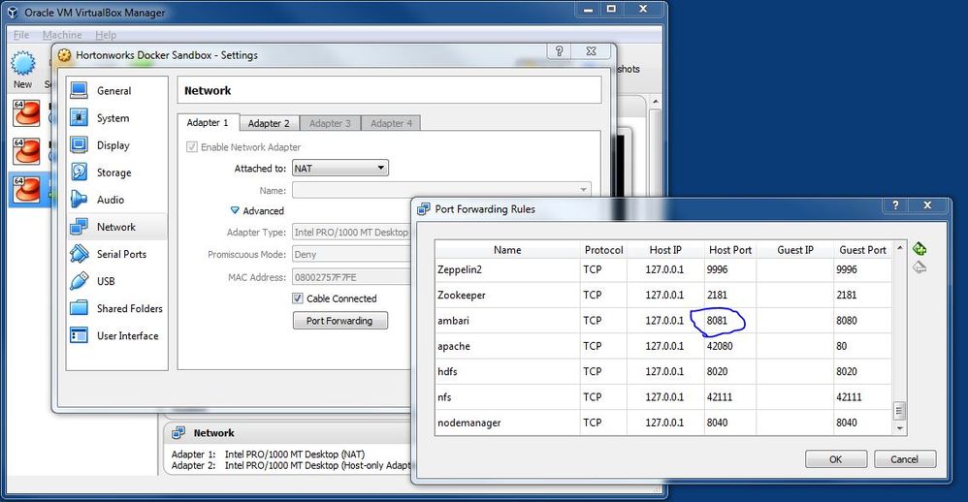The height and width of the screenshot is (502, 968).
Task: Open the Serial Ports settings category
Action: [116, 254]
